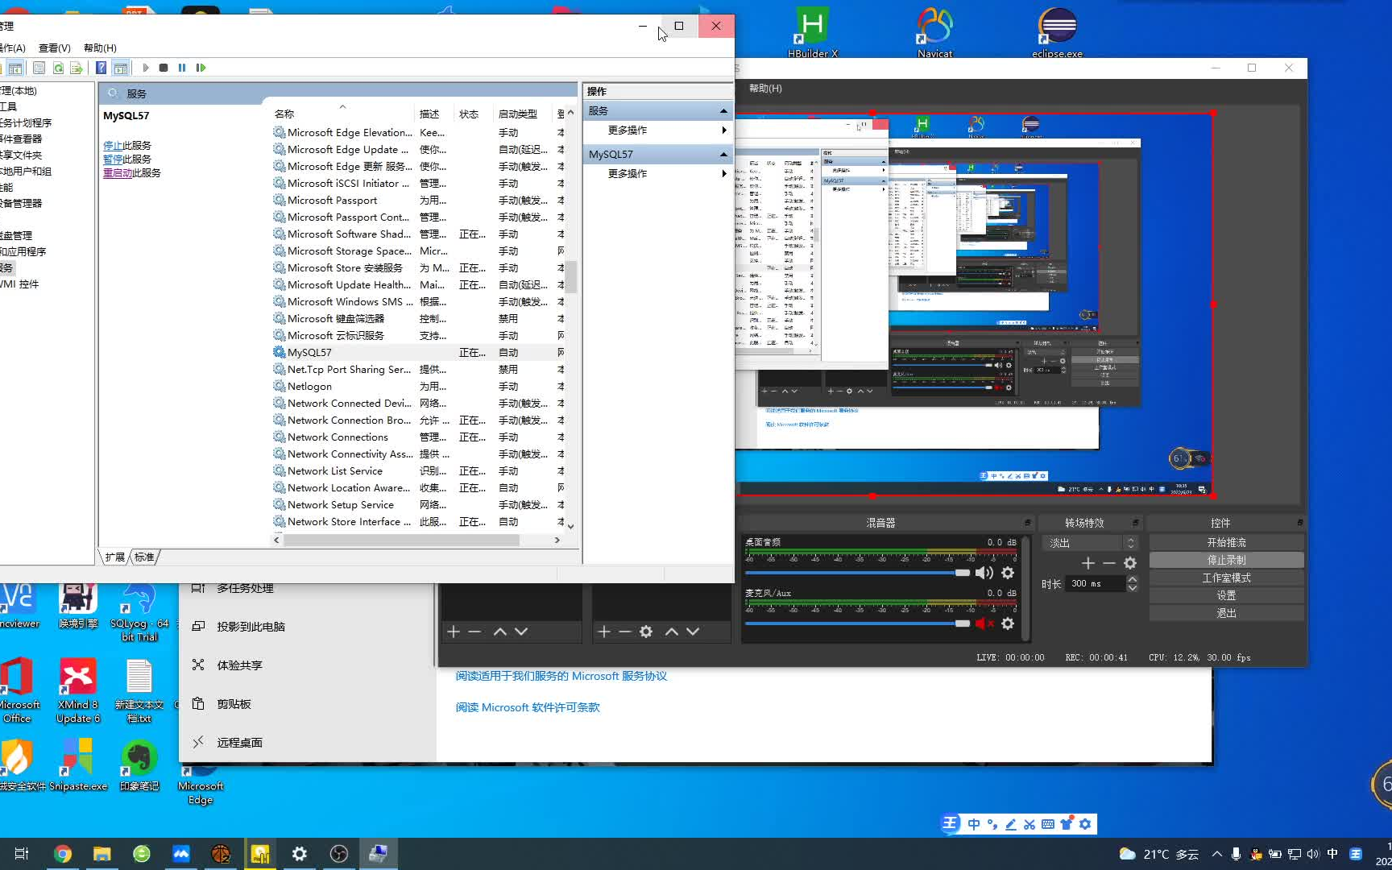Click 停止 this service link

[x=113, y=146]
